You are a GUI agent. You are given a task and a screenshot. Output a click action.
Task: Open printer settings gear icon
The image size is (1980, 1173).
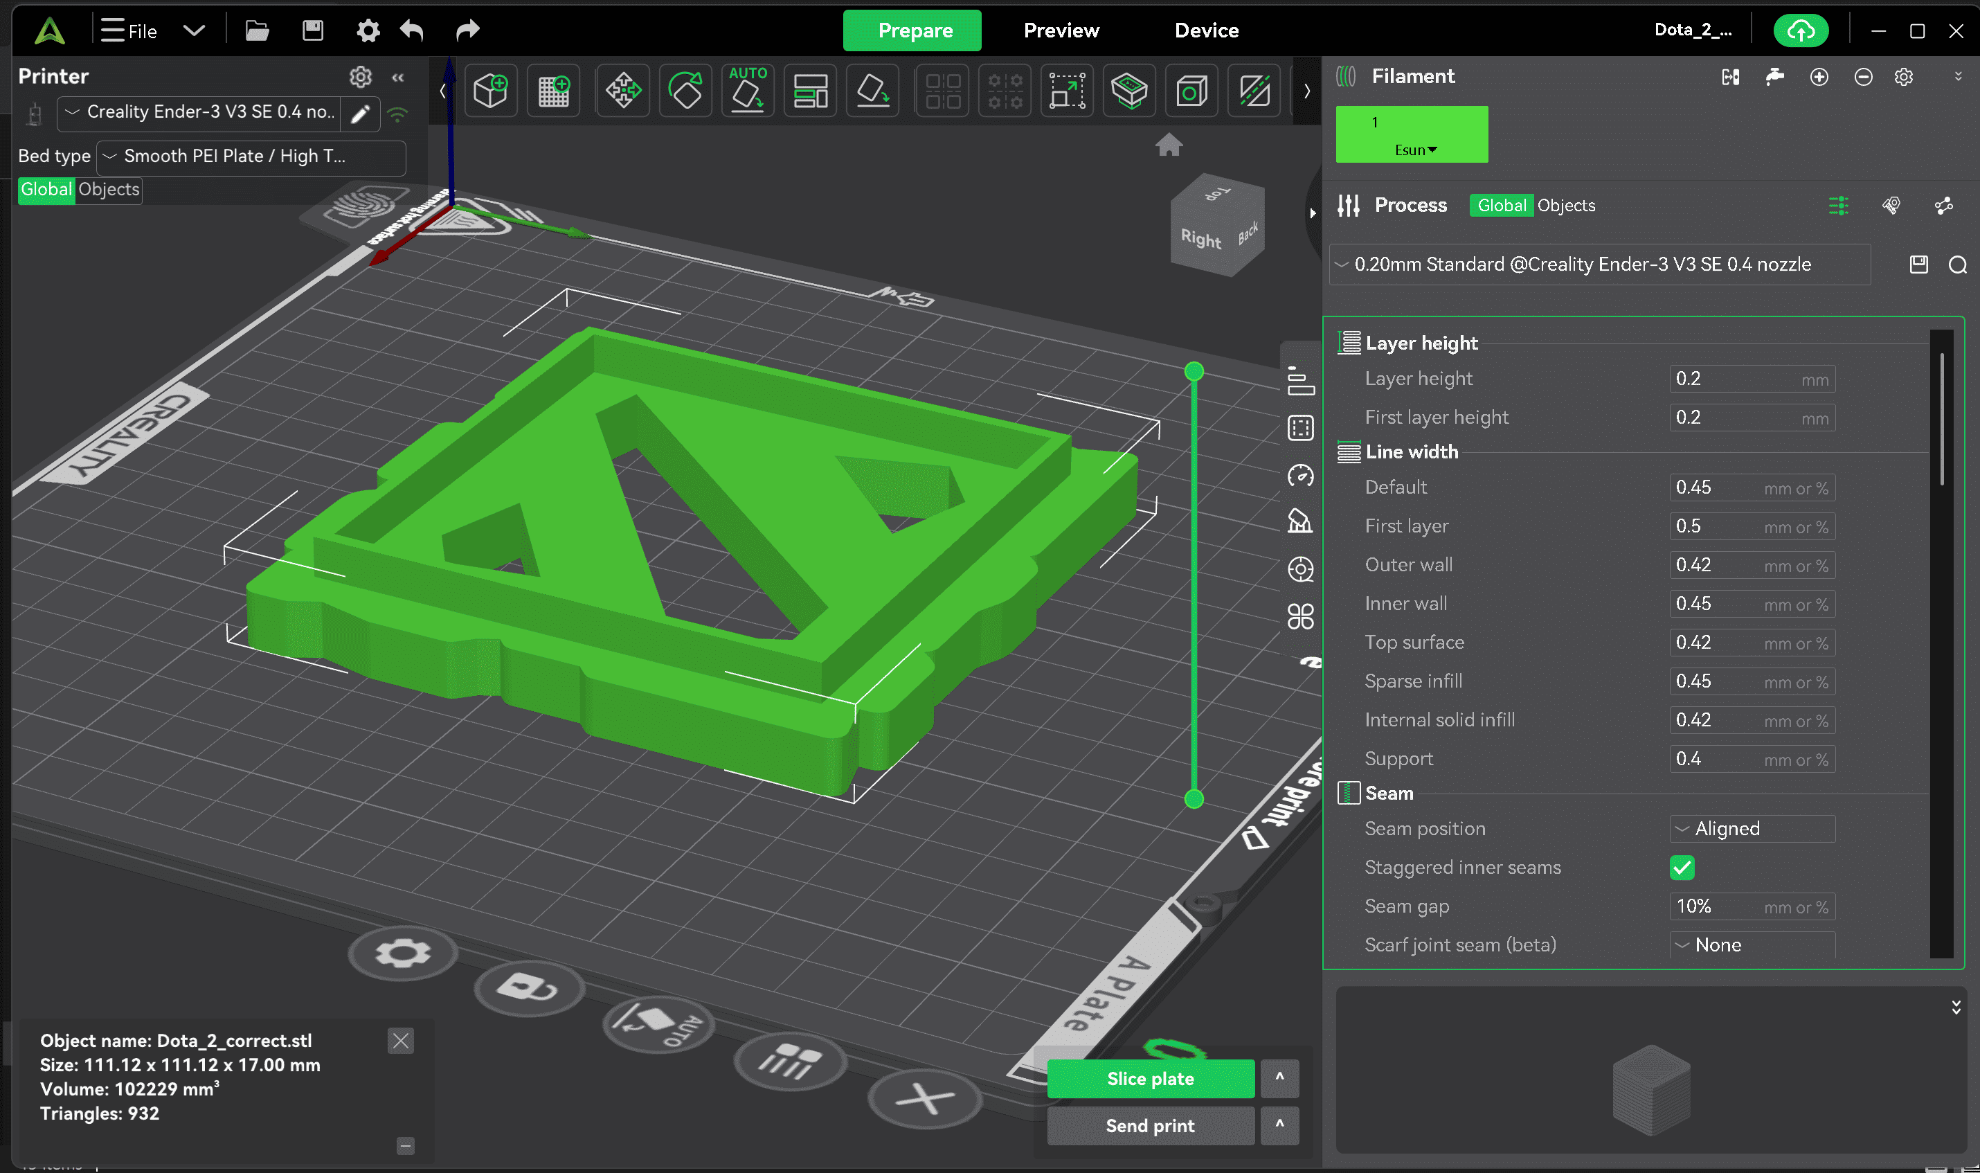pos(360,77)
